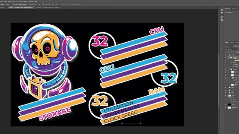The image size is (239, 134).
Task: Click Align left edges icon
Action: [30, 4]
